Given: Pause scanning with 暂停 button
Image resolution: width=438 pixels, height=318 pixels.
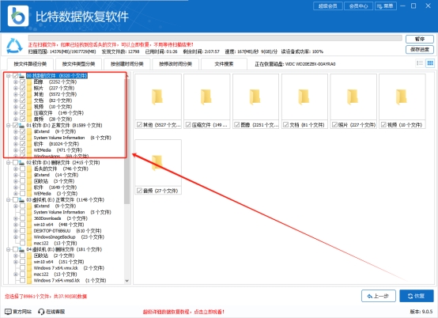Looking at the screenshot, I should (x=420, y=39).
